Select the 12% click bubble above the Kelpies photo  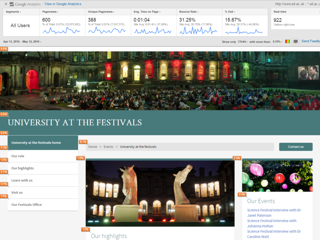tap(80, 158)
